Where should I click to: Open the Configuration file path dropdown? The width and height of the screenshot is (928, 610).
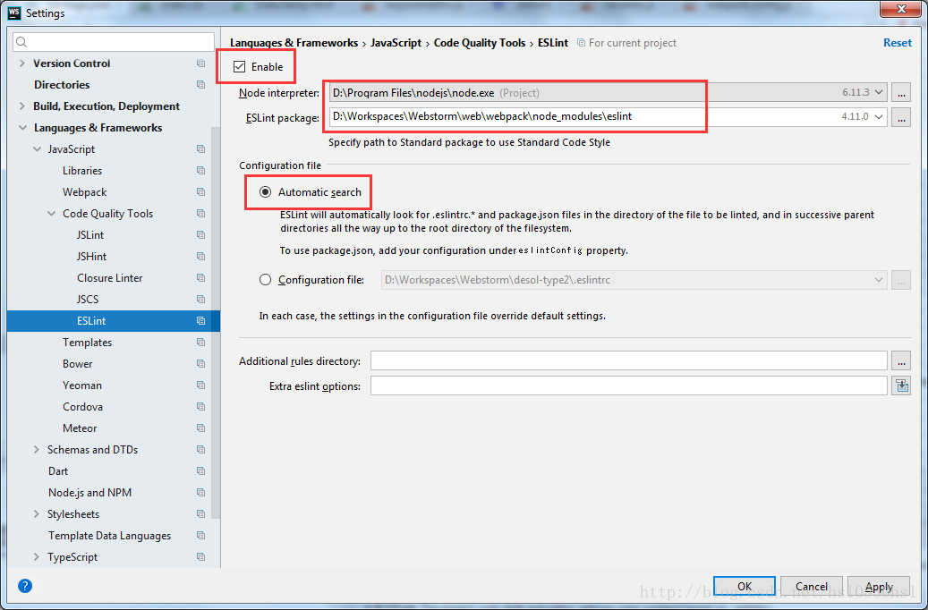click(878, 280)
